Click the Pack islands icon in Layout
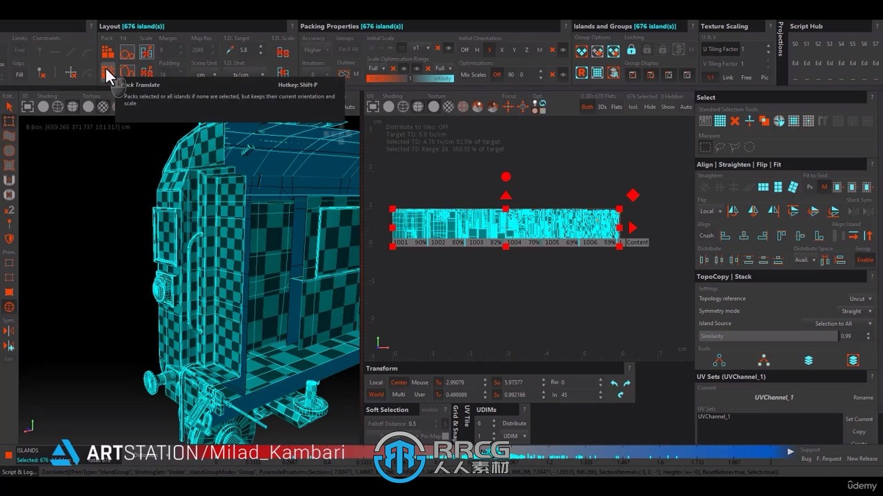Screen dimensions: 883x496 pyautogui.click(x=107, y=52)
